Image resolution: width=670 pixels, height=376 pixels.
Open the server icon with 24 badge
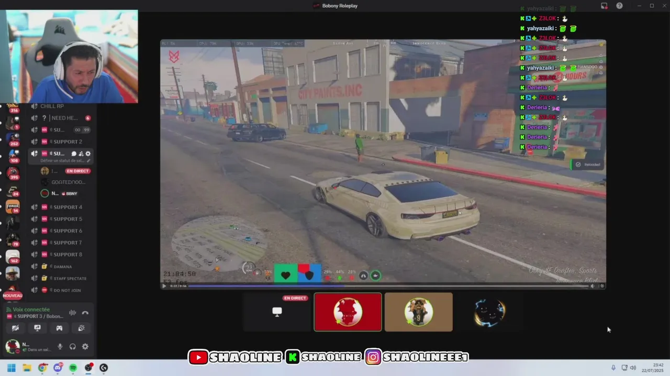pos(13,190)
